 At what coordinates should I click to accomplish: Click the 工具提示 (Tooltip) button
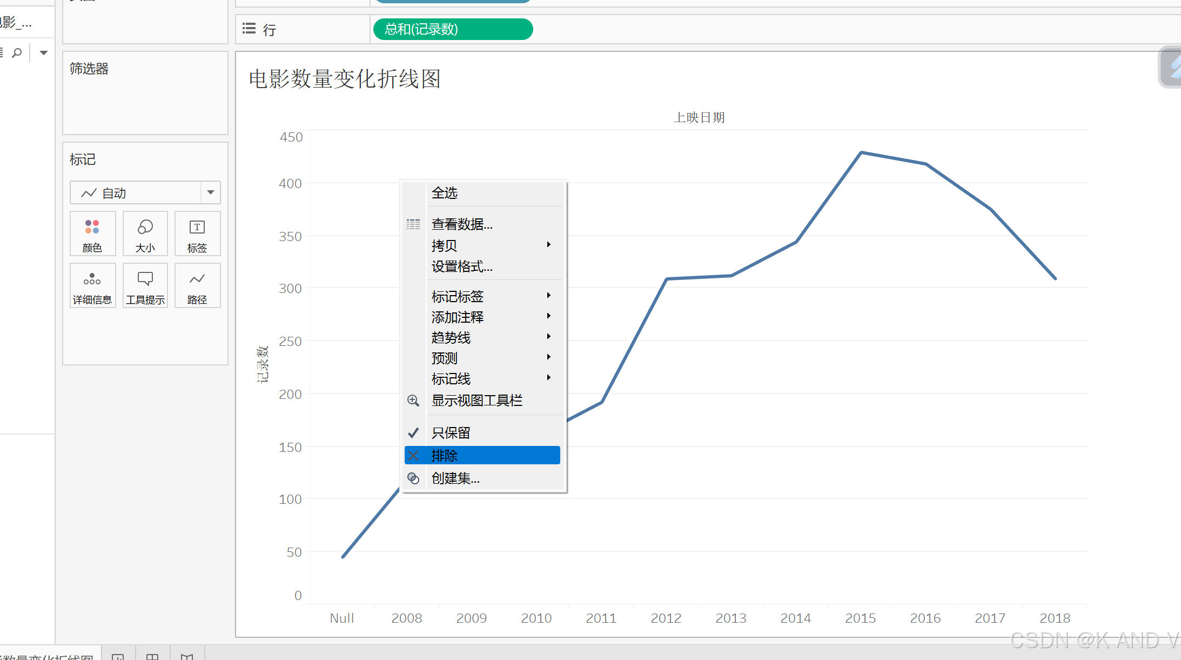(x=145, y=285)
